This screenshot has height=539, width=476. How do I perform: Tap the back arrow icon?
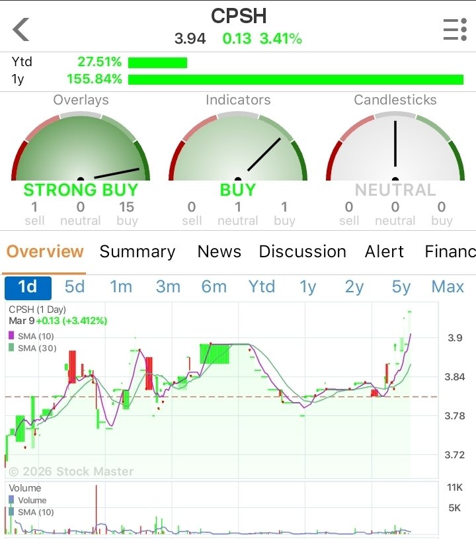tap(21, 30)
